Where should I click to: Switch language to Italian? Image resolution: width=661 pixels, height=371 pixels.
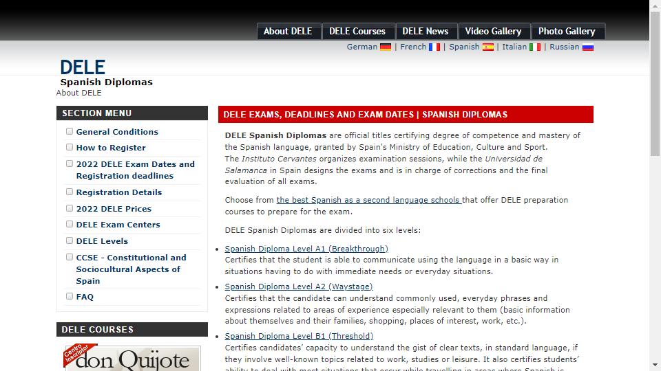[514, 47]
